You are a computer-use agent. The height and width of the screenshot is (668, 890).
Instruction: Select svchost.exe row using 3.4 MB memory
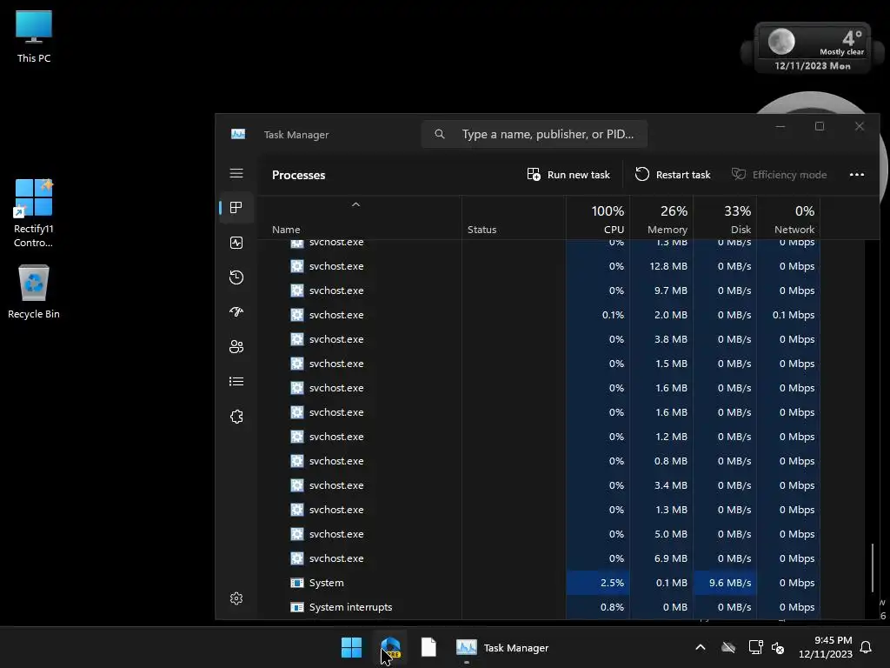(x=539, y=485)
